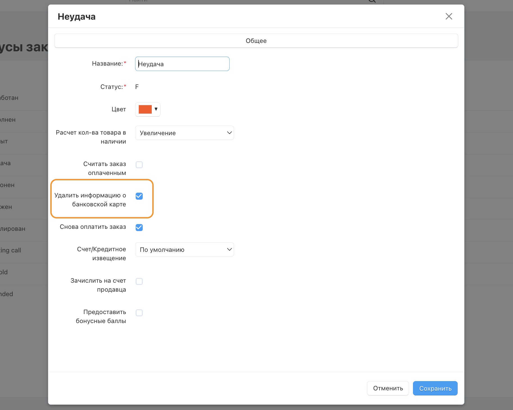Click the blue Сохранить button
The height and width of the screenshot is (410, 513).
[x=435, y=388]
